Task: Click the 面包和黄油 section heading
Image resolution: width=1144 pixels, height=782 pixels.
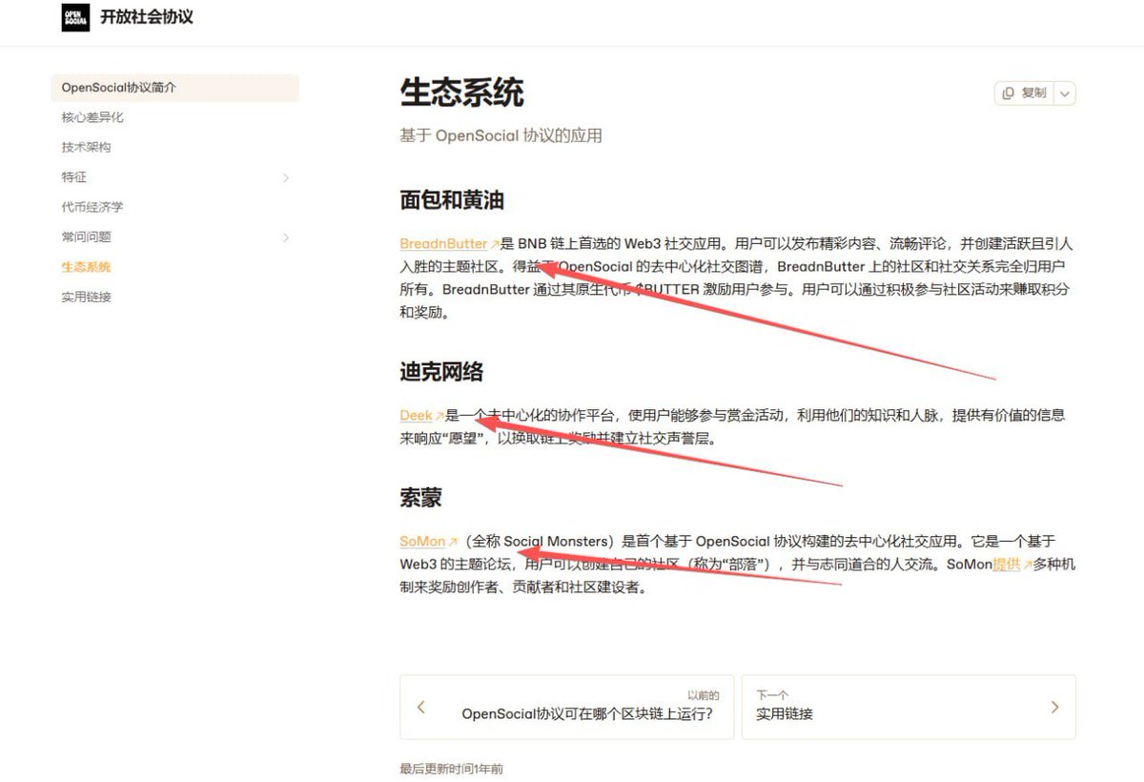Action: coord(452,200)
